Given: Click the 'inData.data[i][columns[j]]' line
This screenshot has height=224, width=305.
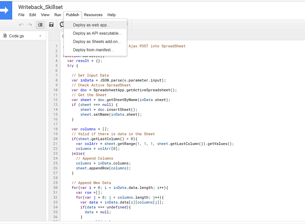Looking at the screenshot, I should point(122,202).
